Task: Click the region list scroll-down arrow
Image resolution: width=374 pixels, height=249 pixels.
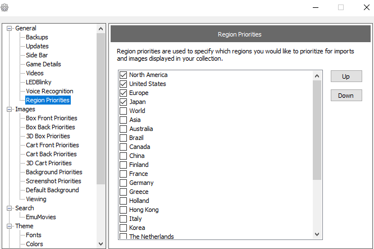Action: pos(317,234)
